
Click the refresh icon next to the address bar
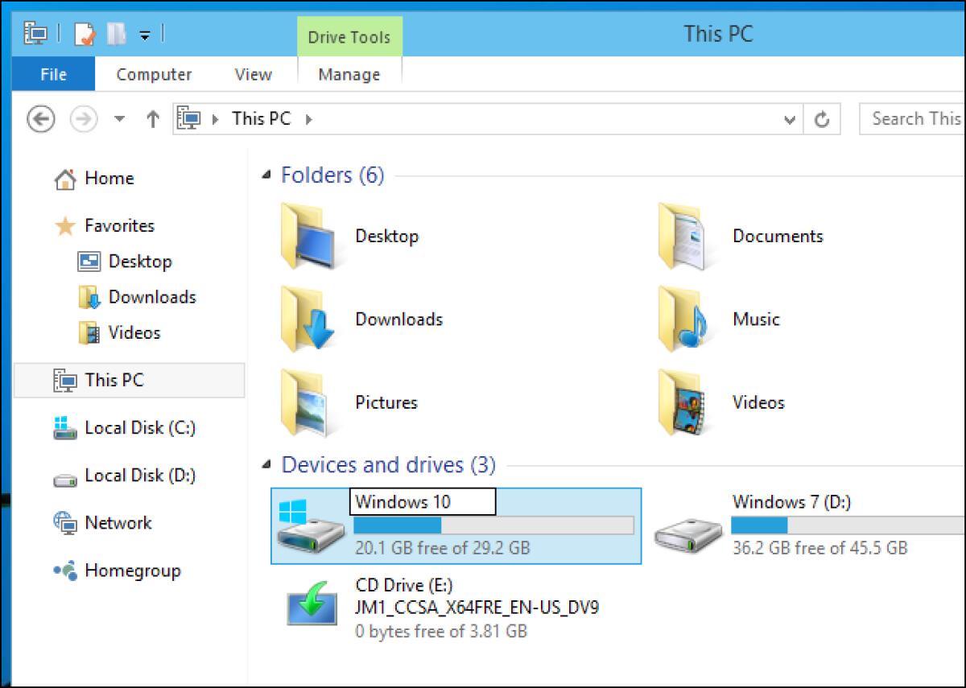tap(822, 118)
